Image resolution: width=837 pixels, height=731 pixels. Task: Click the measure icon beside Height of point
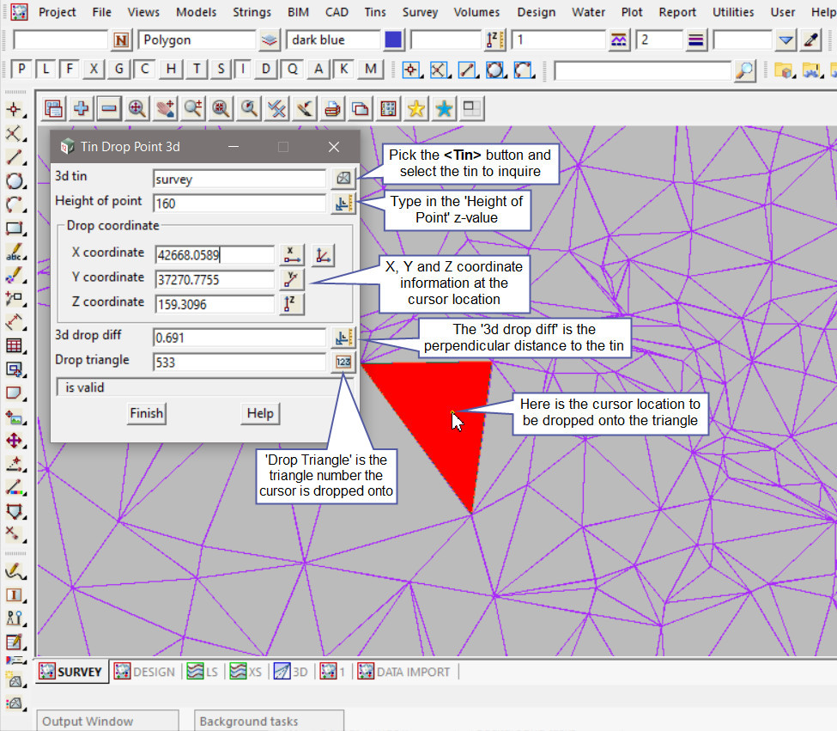click(x=343, y=204)
